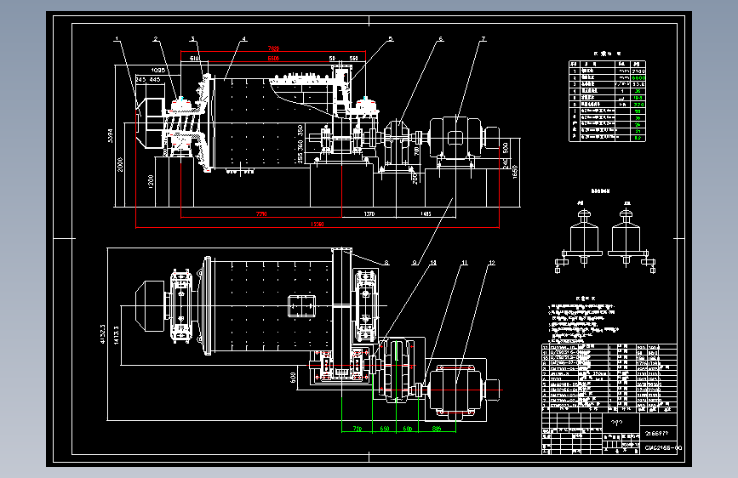This screenshot has height=478, width=738.
Task: Select green 320 value in parameter table
Action: 638,105
